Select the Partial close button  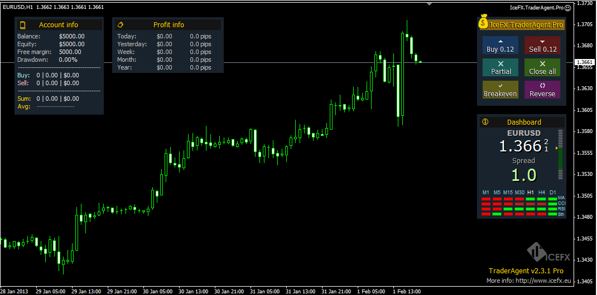click(500, 67)
